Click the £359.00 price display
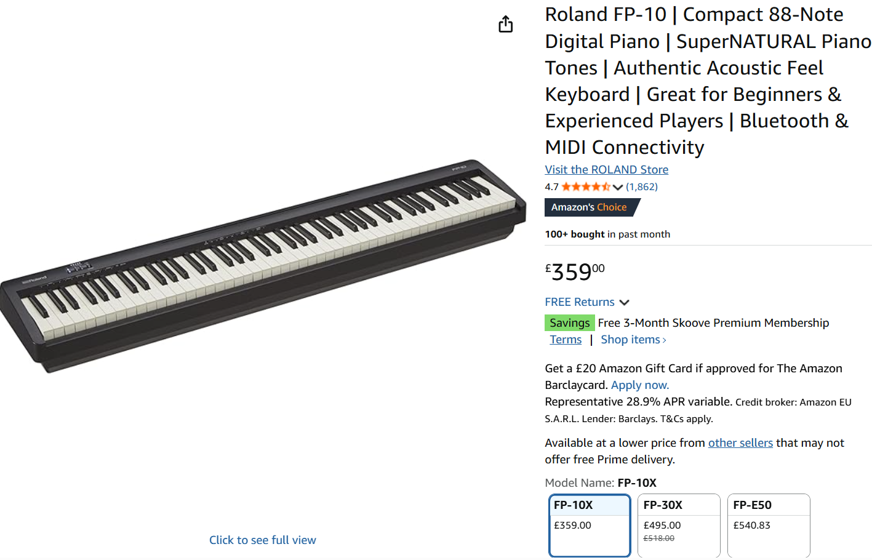Screen dimensions: 872x560 [x=575, y=271]
